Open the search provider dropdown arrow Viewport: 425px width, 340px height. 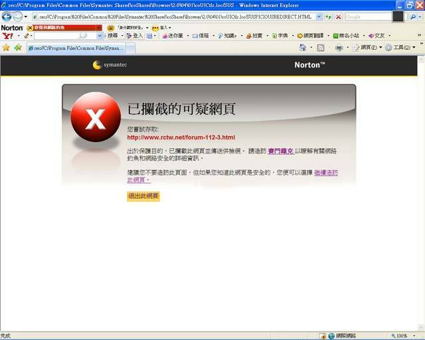[420, 17]
